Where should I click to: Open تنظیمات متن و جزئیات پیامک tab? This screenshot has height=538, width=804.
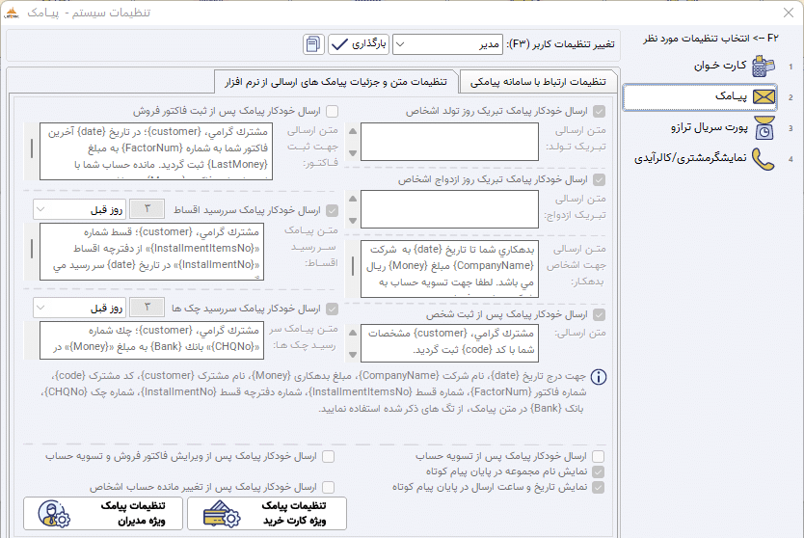tap(335, 82)
